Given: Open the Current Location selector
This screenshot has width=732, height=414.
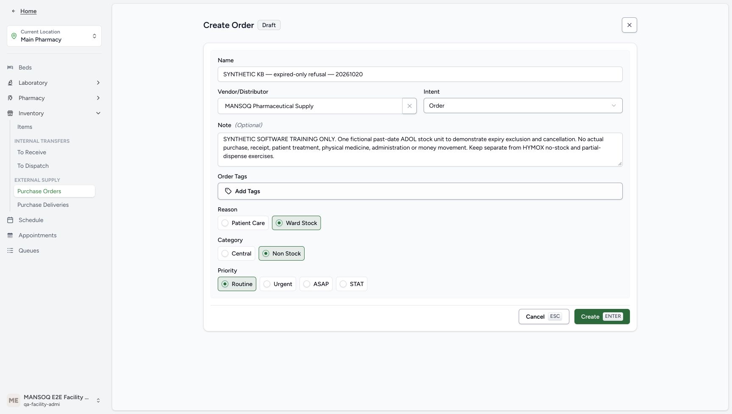Looking at the screenshot, I should coord(54,36).
